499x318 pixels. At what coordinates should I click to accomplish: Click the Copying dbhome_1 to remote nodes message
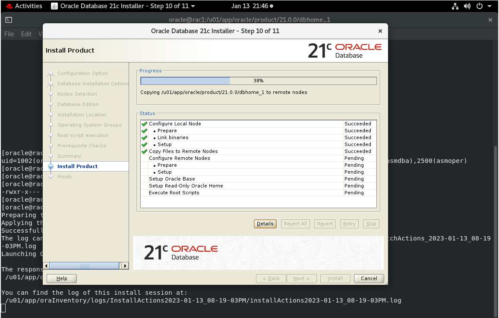tap(224, 92)
